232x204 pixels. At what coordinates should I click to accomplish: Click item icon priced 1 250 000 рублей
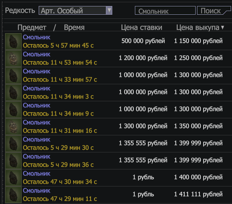pos(13,58)
